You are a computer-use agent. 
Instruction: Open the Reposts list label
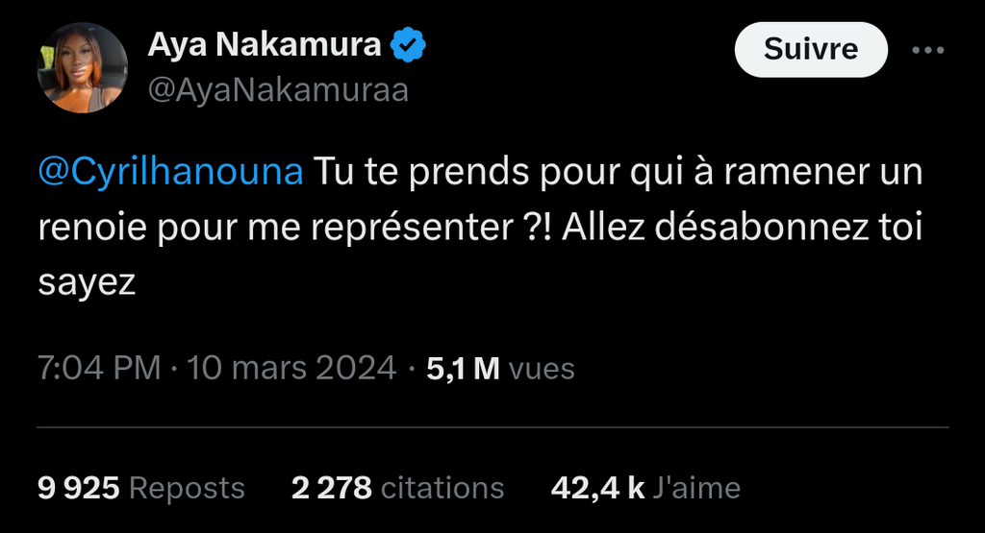click(187, 488)
